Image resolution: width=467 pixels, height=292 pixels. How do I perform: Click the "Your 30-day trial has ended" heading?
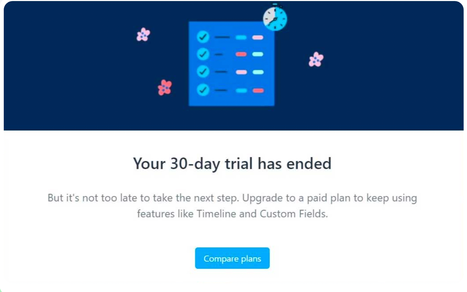click(232, 163)
